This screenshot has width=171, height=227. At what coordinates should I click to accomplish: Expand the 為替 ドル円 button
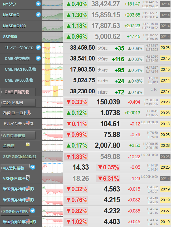[18, 103]
